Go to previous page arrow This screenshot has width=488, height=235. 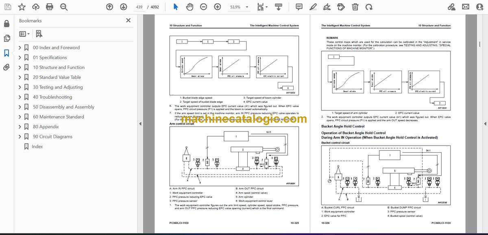[x=109, y=7]
